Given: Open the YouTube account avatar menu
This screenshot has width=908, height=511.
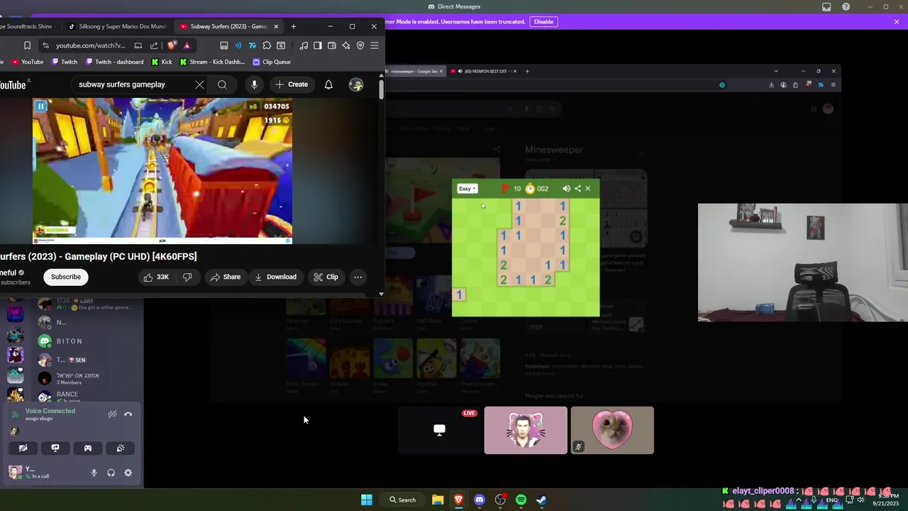Looking at the screenshot, I should [356, 84].
